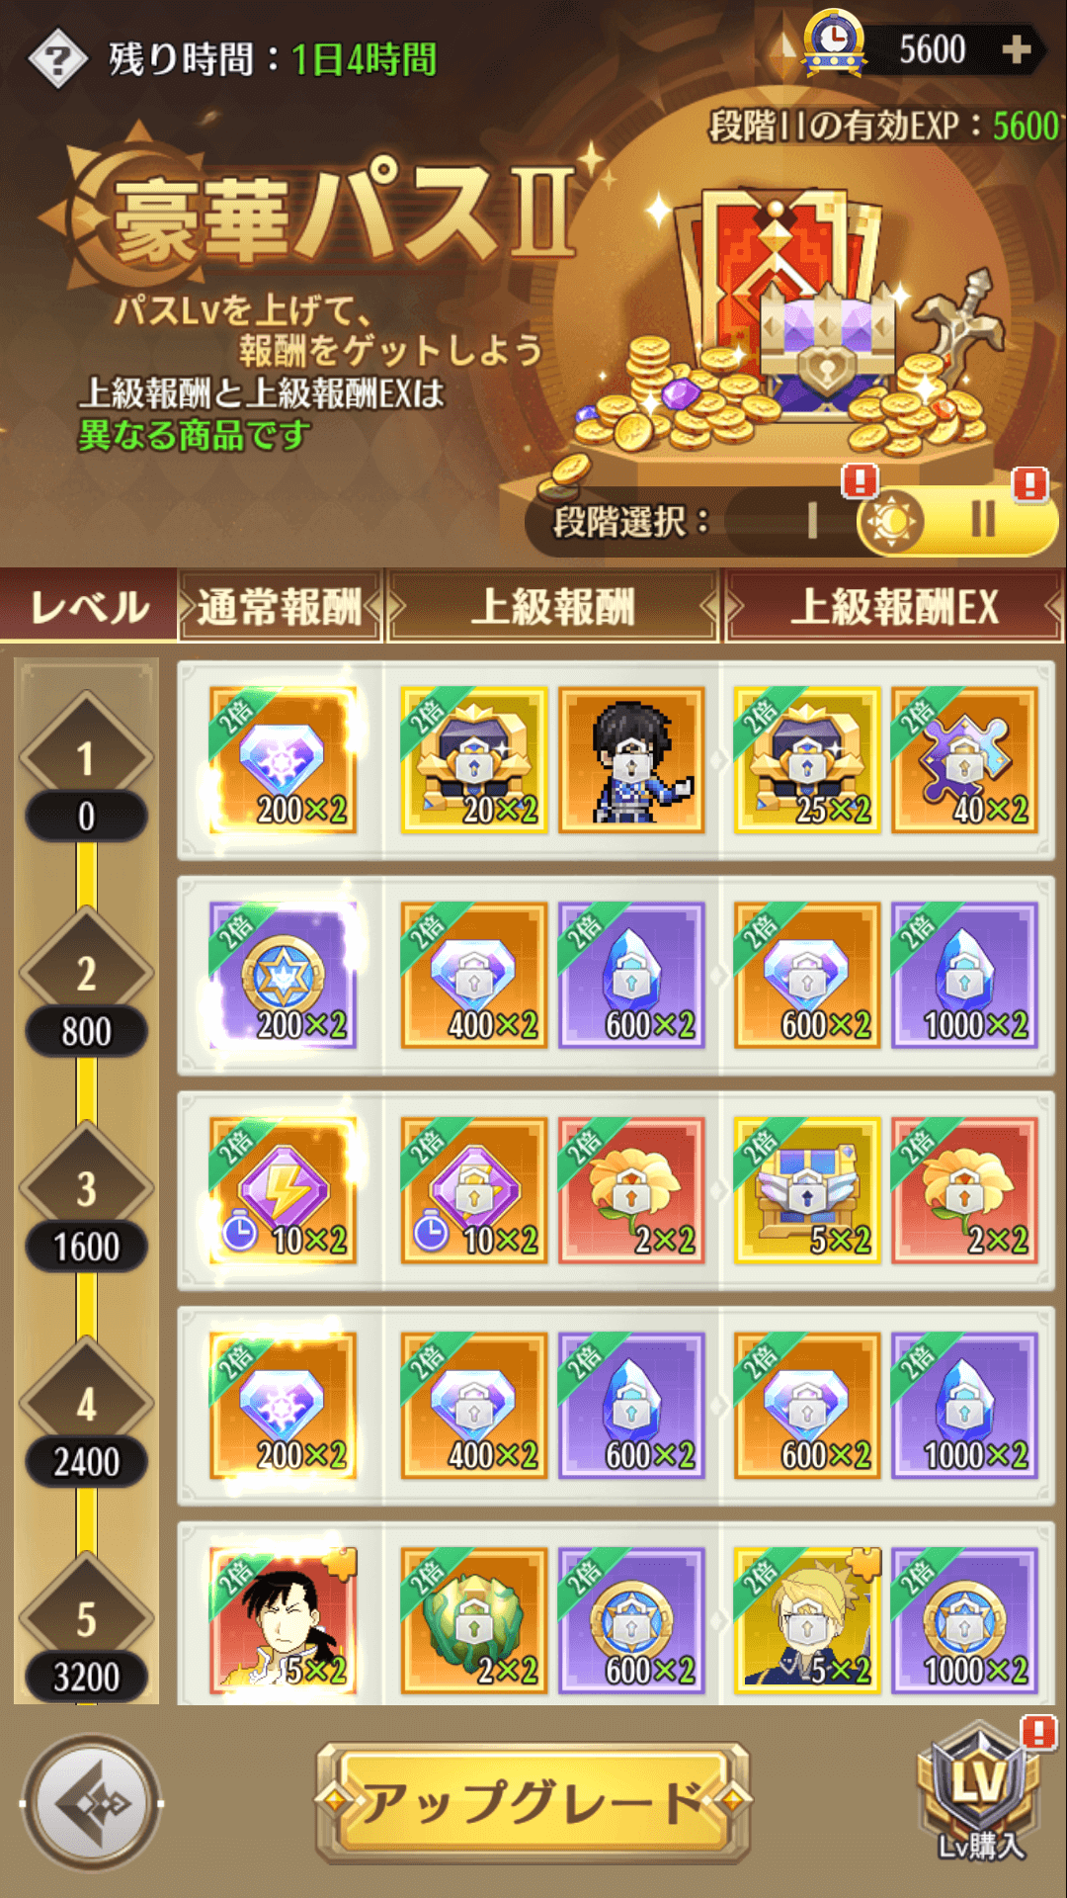This screenshot has width=1067, height=1898.
Task: Select stage I in 段階選択 toggle
Action: click(812, 520)
